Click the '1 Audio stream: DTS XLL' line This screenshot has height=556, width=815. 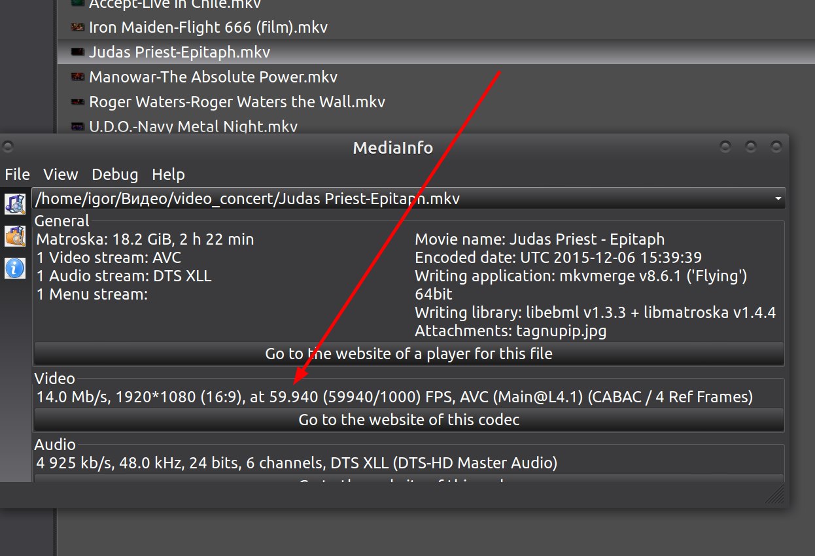(124, 276)
